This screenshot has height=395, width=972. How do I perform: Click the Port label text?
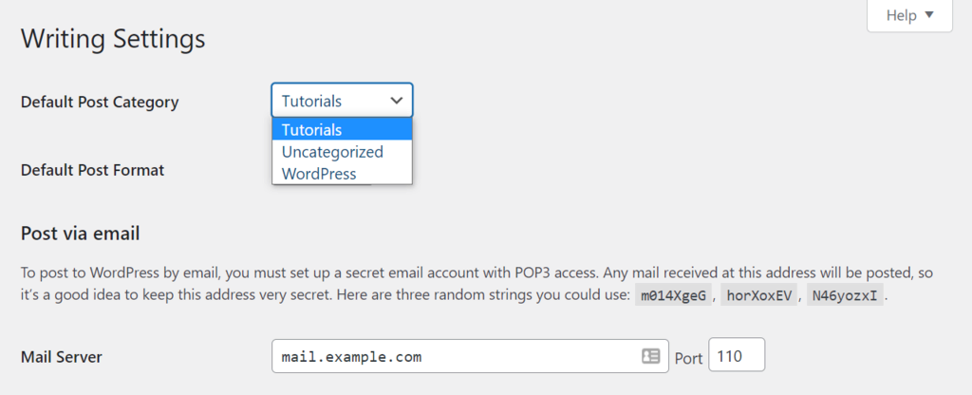point(688,358)
